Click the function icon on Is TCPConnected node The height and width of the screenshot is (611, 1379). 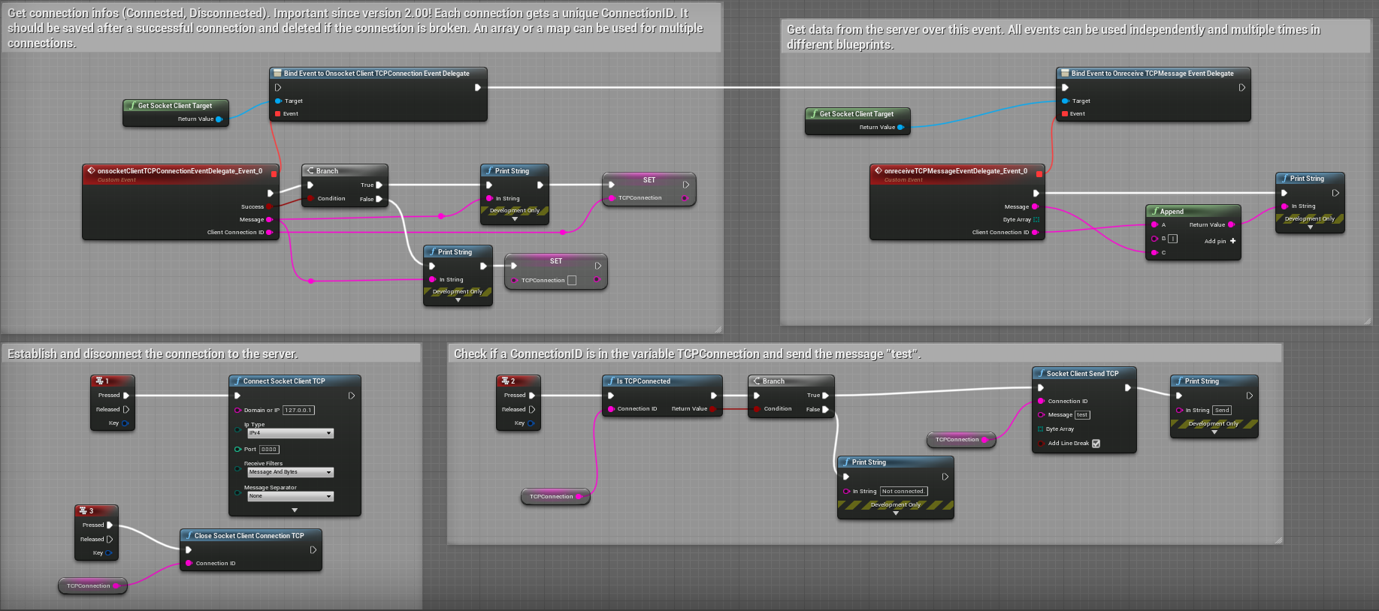tap(611, 381)
